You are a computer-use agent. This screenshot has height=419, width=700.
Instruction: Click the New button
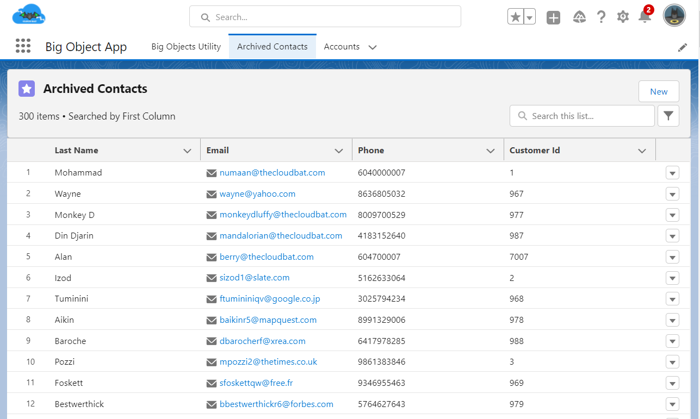(659, 91)
